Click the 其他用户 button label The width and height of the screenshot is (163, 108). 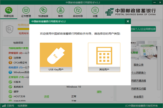tap(104, 70)
